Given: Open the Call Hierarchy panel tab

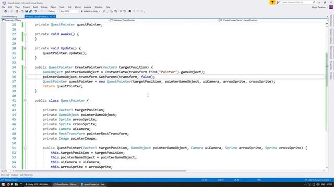Looking at the screenshot, I should tap(26, 175).
